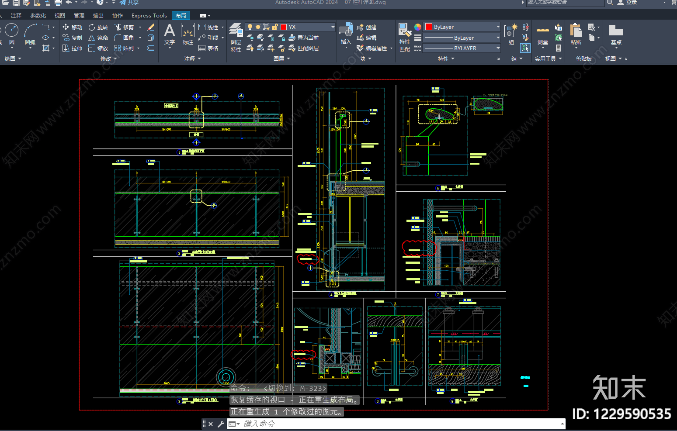Select the 修剪 (Trim) tool
677x431 pixels.
click(124, 27)
